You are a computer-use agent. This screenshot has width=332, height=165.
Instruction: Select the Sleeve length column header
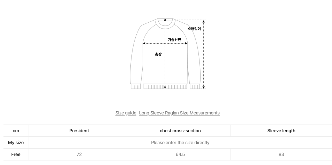(281, 131)
